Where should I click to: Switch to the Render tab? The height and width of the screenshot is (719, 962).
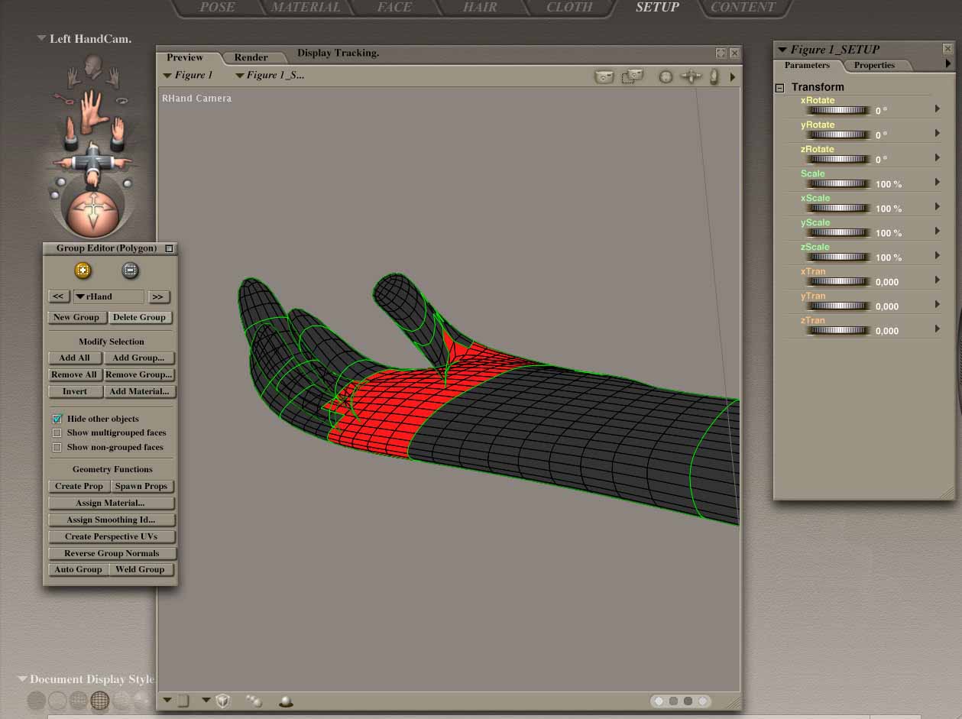tap(251, 57)
